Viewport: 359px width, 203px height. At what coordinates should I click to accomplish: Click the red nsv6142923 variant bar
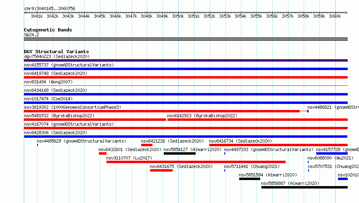(258, 120)
